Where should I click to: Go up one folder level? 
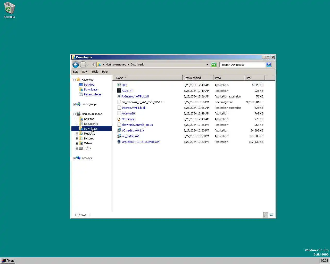[x=93, y=65]
